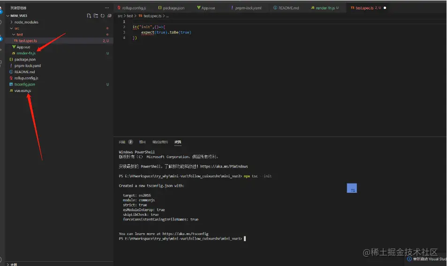Click 'src' in the breadcrumb path
Viewport: 447px width, 266px height.
(120, 16)
